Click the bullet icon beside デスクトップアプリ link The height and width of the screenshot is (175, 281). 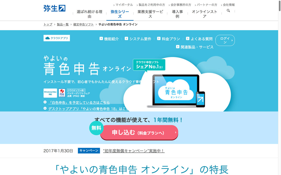click(45, 108)
